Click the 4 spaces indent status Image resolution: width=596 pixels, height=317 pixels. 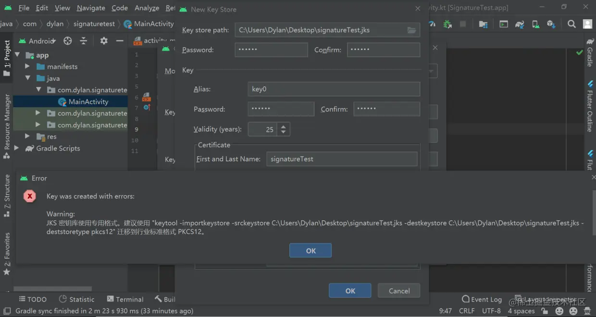coord(521,311)
